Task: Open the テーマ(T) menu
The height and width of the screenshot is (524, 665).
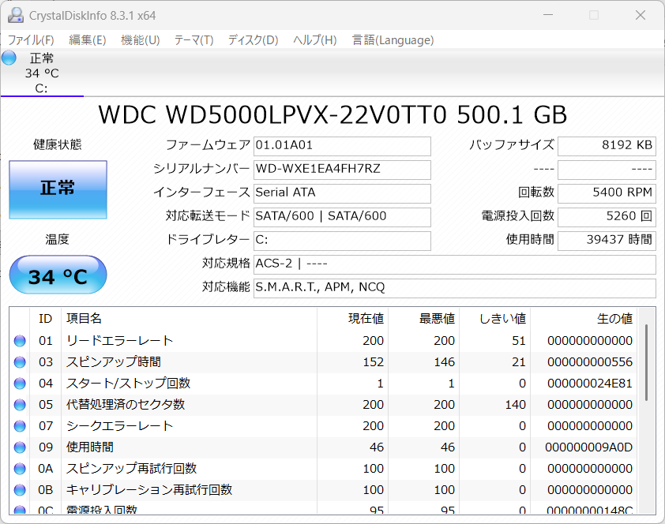Action: click(x=193, y=40)
